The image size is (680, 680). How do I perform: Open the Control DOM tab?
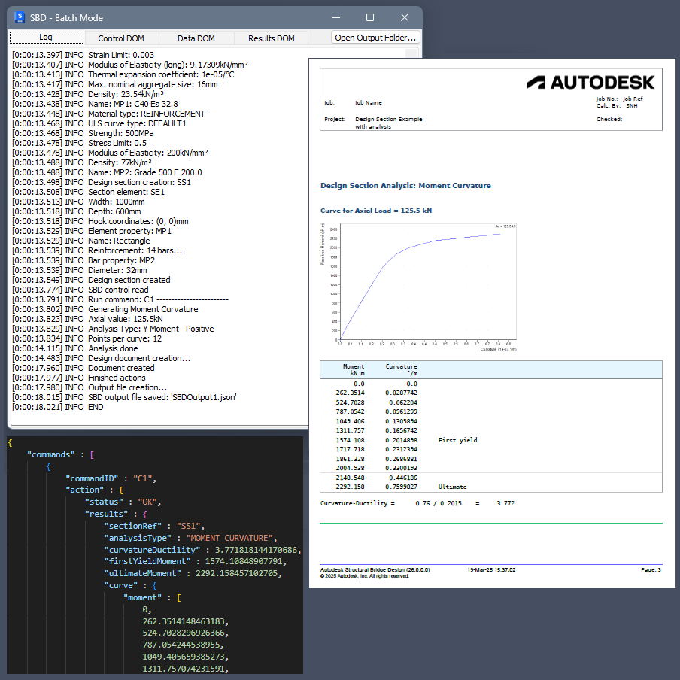pos(121,38)
